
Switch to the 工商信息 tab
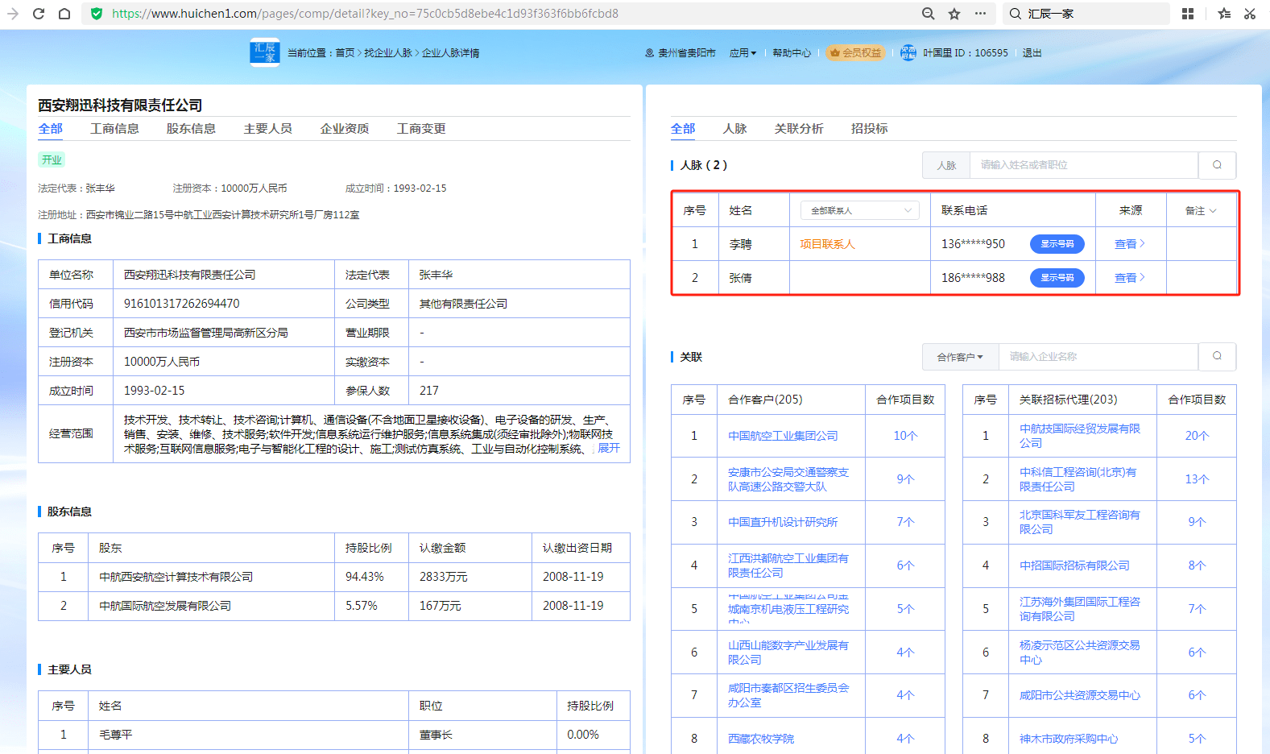(x=114, y=129)
